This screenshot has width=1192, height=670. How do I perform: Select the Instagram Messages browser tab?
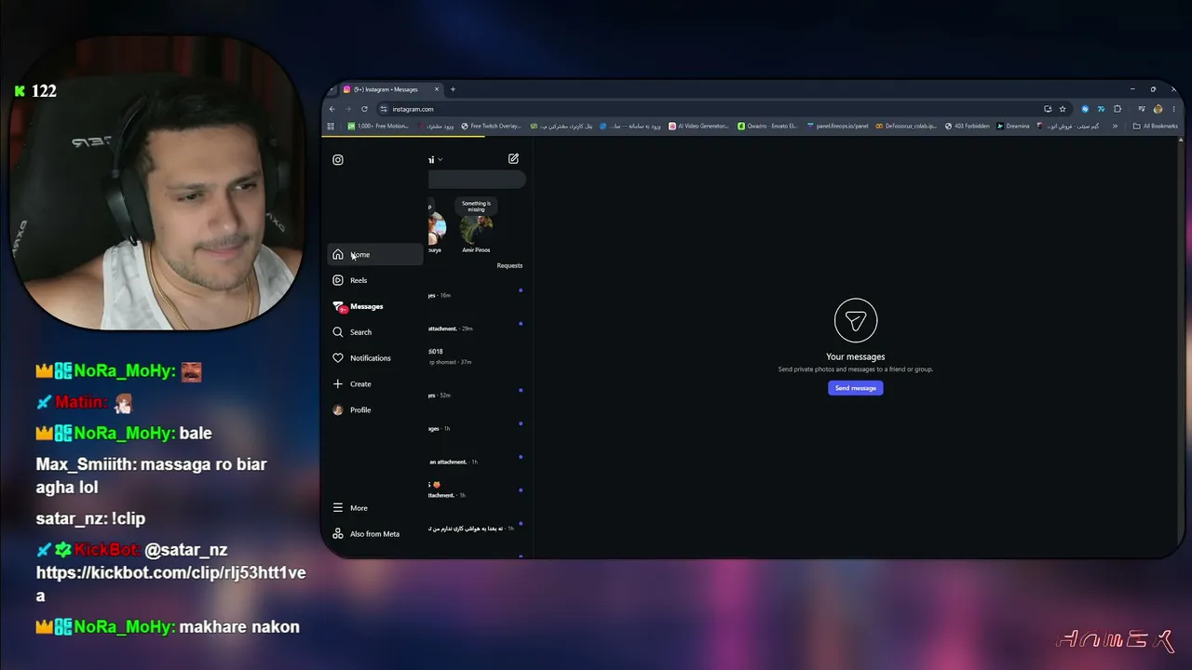[391, 89]
